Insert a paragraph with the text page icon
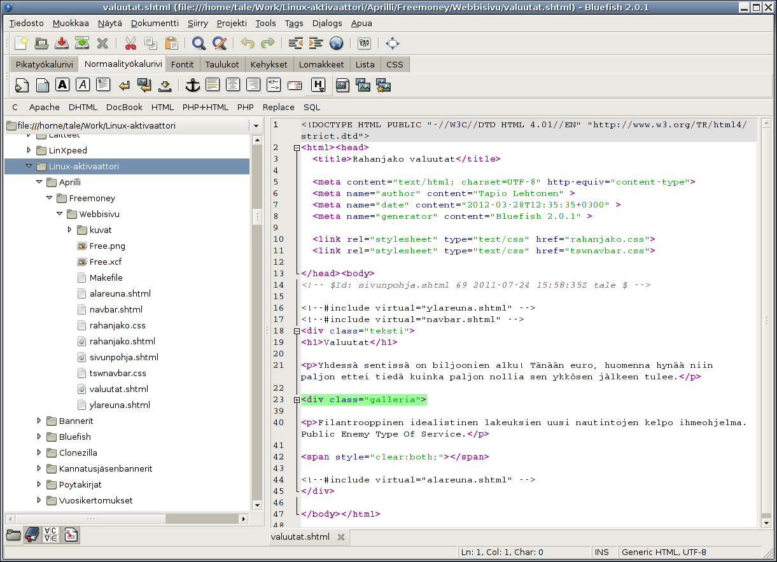Viewport: 777px width, 562px height. [x=103, y=85]
